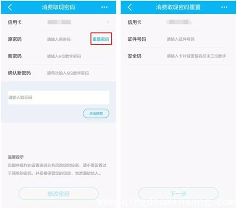Tap the 重置密码 link

coord(101,39)
